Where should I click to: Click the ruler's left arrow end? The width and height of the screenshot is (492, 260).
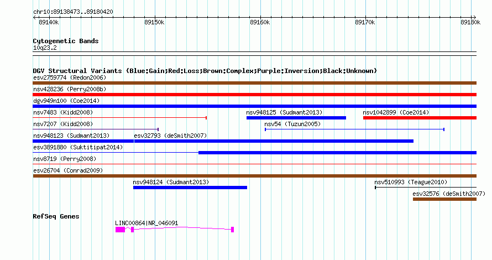34,18
